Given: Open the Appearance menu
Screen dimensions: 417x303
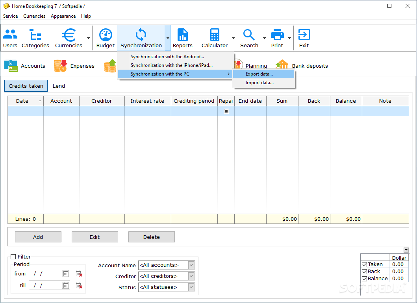Looking at the screenshot, I should tap(63, 16).
